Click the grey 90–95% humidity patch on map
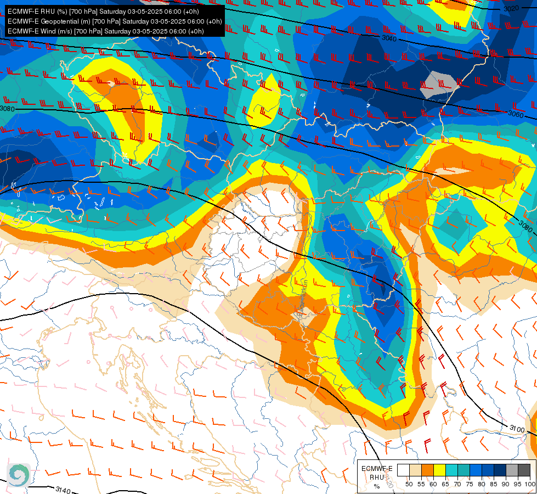537x494 pixels. point(439,85)
